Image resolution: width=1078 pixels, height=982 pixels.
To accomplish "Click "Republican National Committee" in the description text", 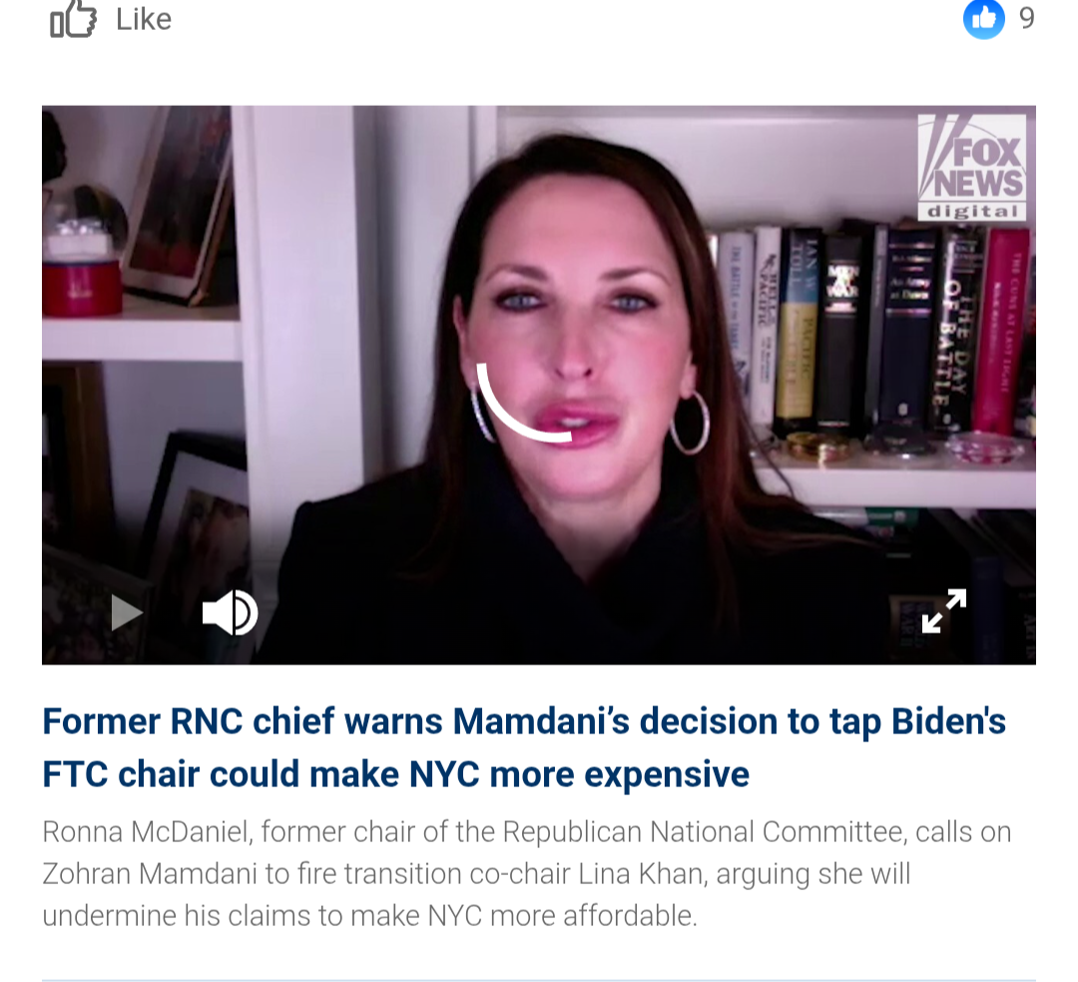I will (703, 832).
